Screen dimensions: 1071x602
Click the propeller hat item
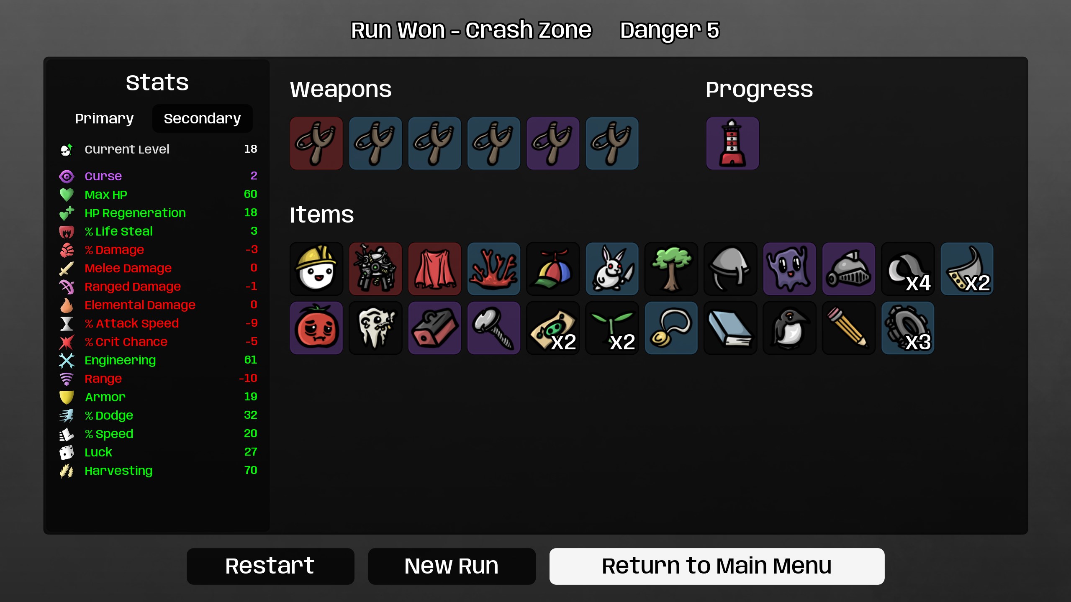pyautogui.click(x=553, y=269)
